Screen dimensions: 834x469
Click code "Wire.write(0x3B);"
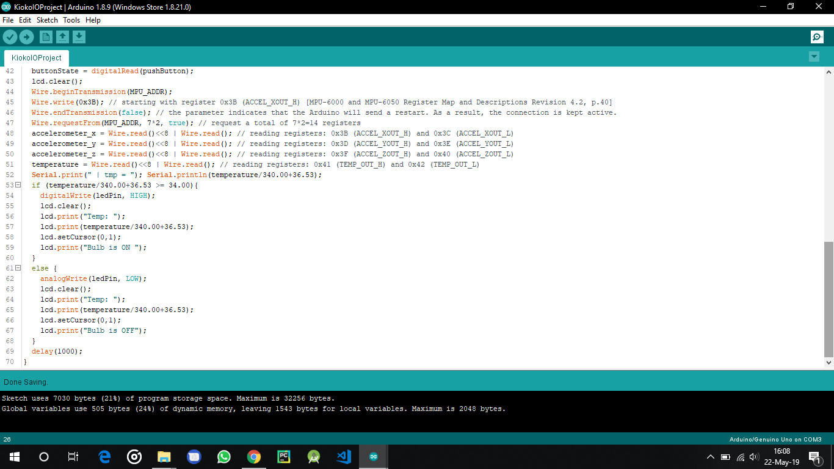coord(68,102)
